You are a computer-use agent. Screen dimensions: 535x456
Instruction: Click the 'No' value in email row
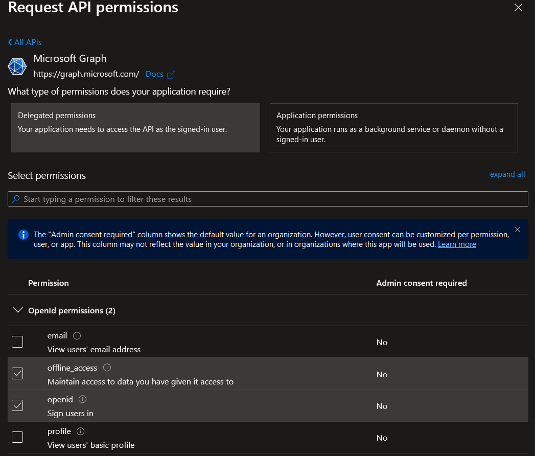point(382,343)
